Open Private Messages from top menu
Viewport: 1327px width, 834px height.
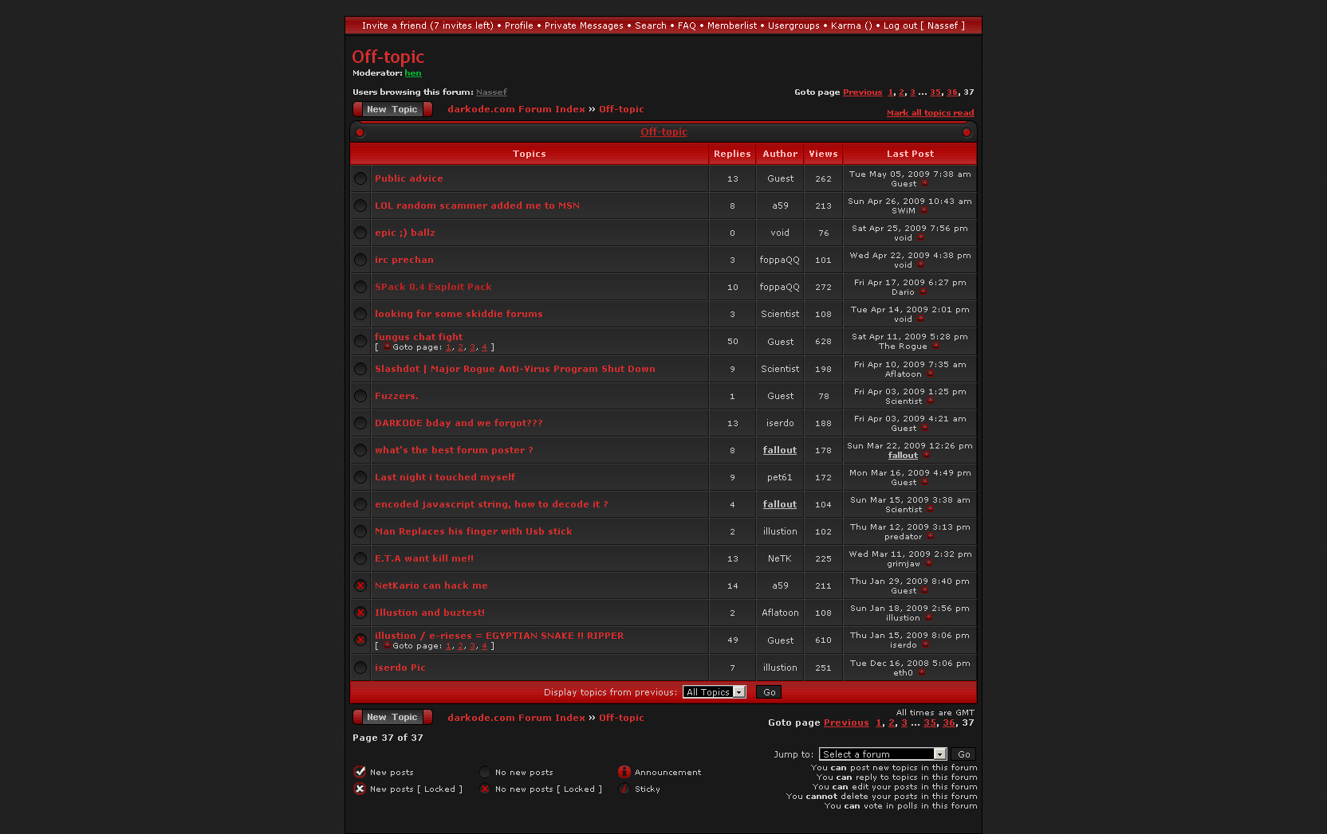pos(584,25)
